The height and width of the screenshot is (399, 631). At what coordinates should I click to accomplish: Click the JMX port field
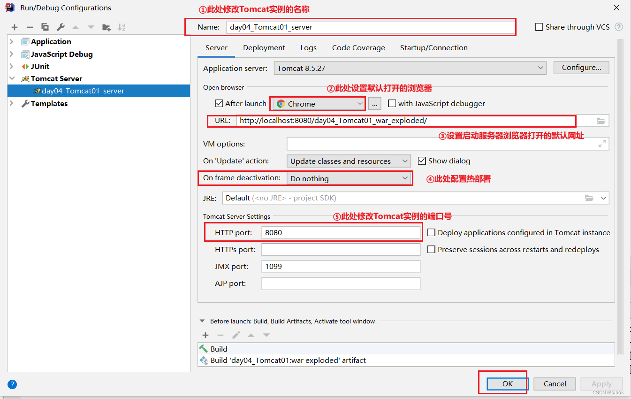(341, 266)
